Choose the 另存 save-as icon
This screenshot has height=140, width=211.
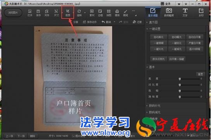pos(47,13)
